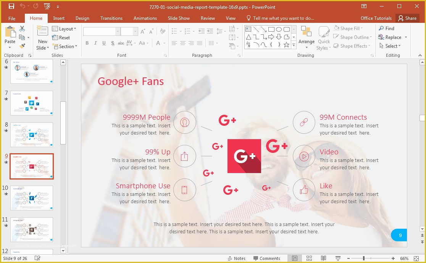Image resolution: width=426 pixels, height=263 pixels.
Task: Click the Find button
Action: click(x=386, y=28)
